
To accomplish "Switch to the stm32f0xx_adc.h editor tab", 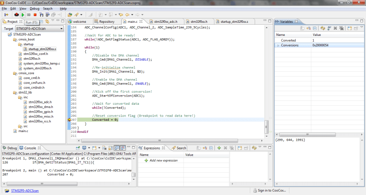I will pyautogui.click(x=166, y=21).
